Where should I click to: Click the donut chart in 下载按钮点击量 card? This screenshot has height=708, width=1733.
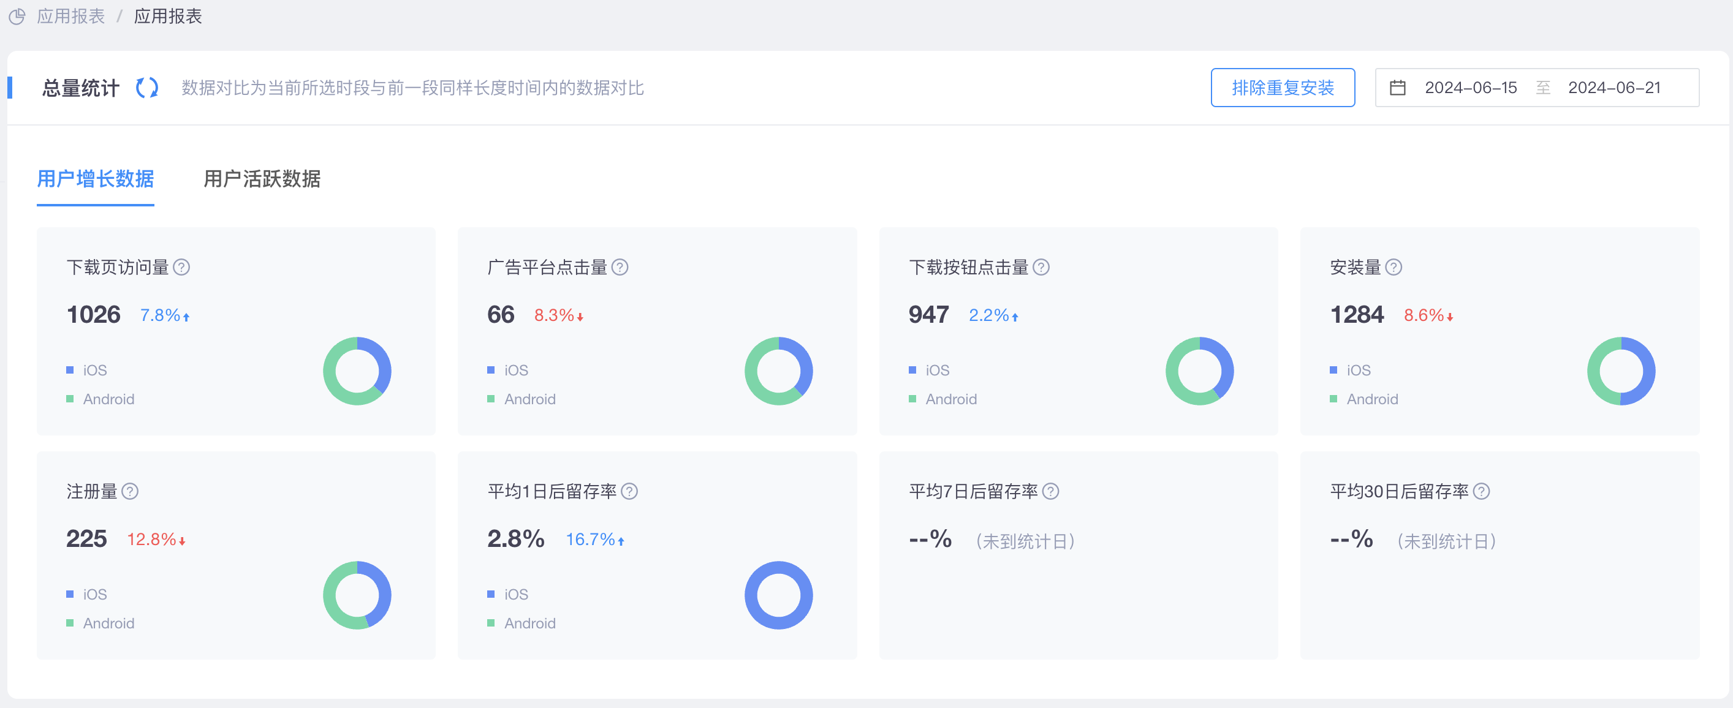tap(1199, 371)
